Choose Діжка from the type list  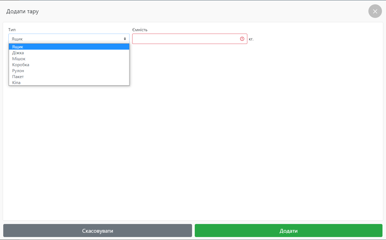point(69,53)
